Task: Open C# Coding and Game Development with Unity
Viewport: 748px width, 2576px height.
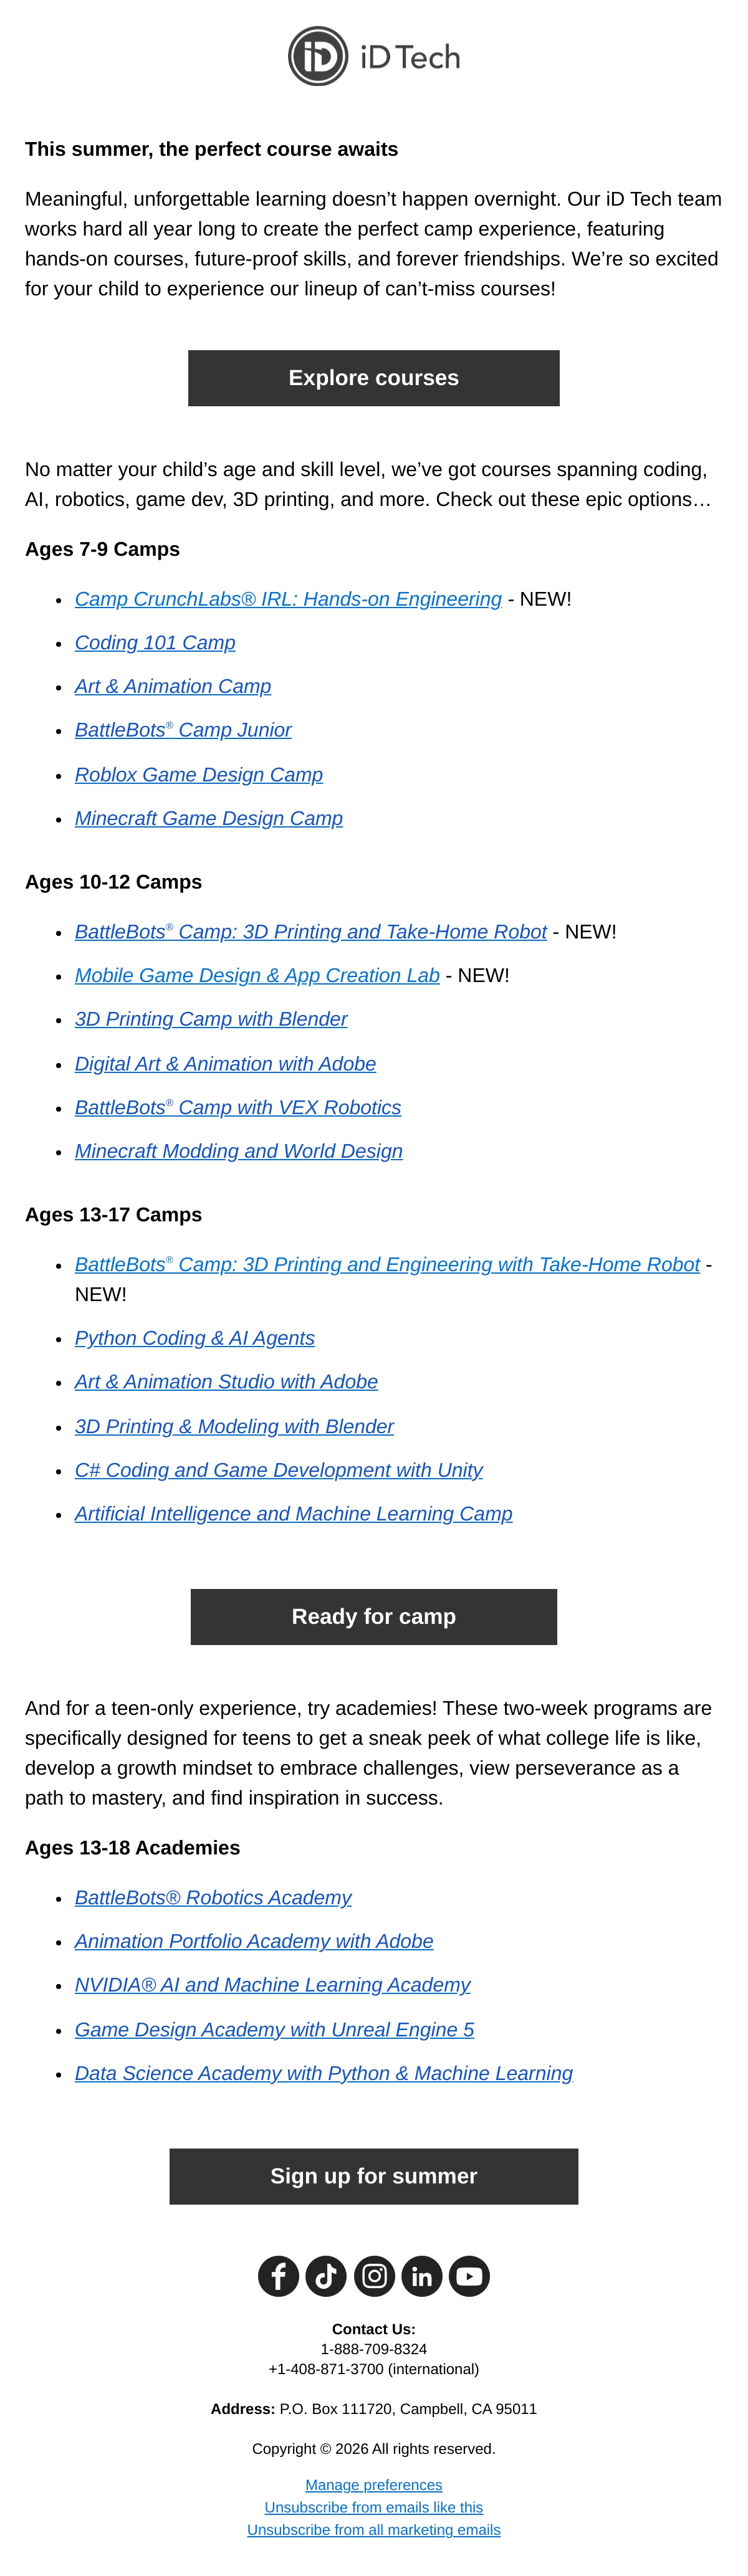Action: [x=279, y=1470]
